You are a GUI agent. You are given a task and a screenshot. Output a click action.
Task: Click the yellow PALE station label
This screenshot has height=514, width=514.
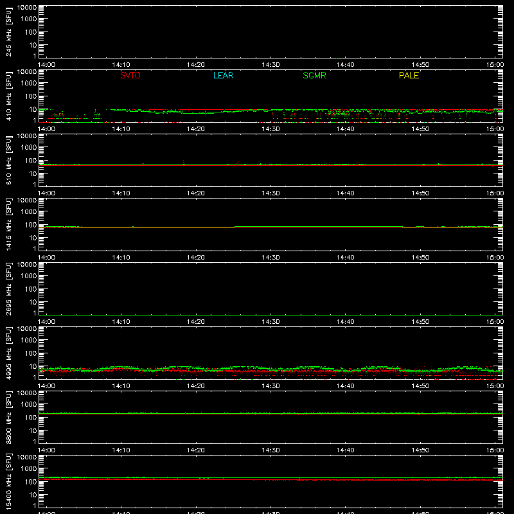pyautogui.click(x=409, y=75)
